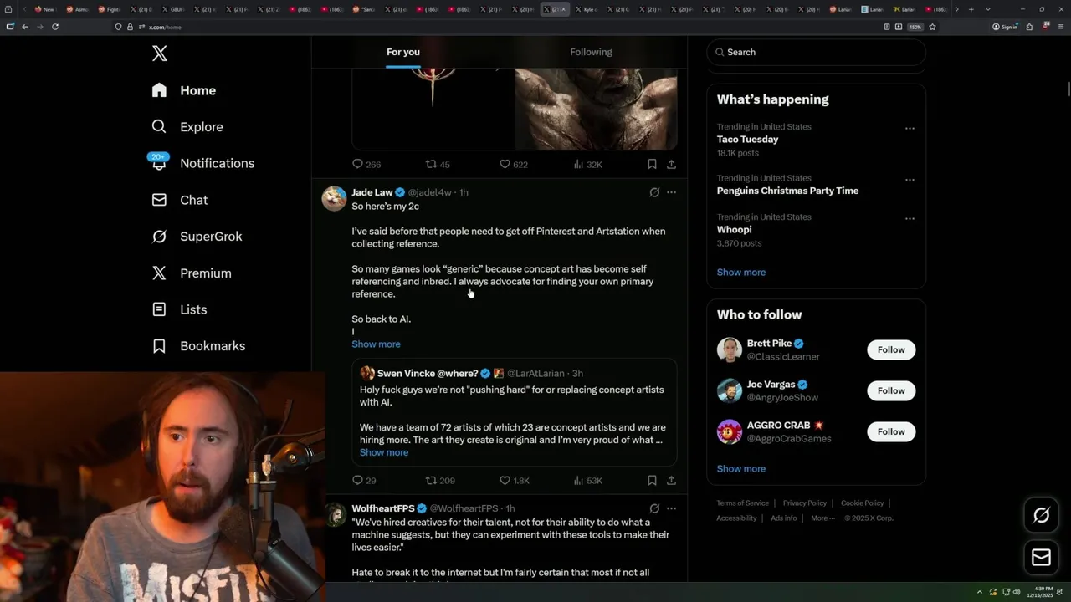Click the Search input field
This screenshot has width=1071, height=602.
(x=816, y=52)
